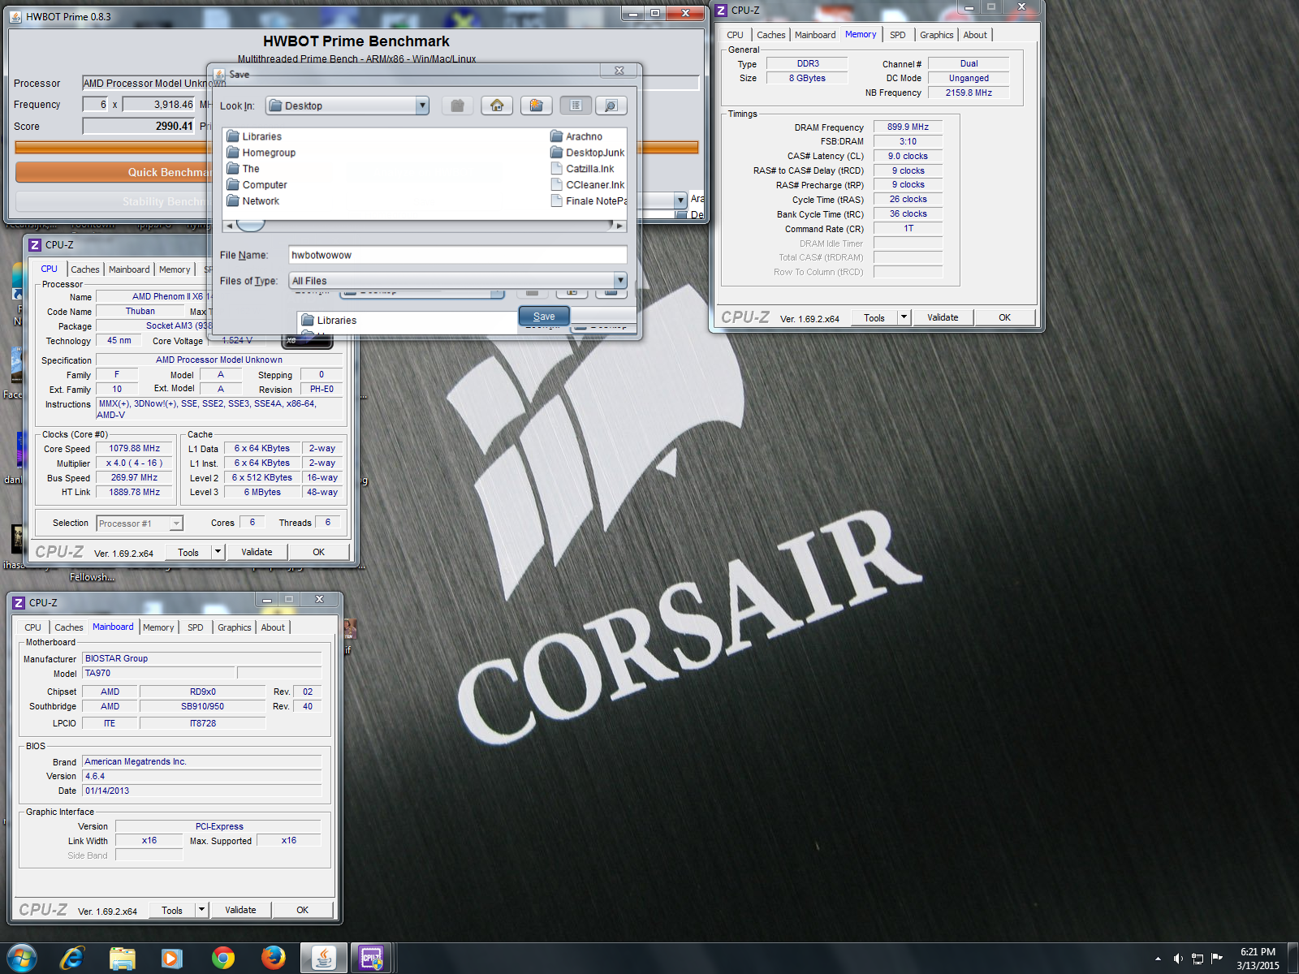The image size is (1299, 974).
Task: Close the Save dialog
Action: click(619, 71)
